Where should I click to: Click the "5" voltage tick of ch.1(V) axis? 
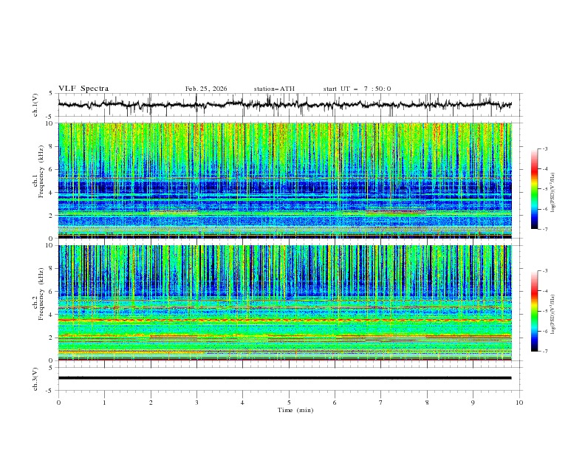point(51,94)
